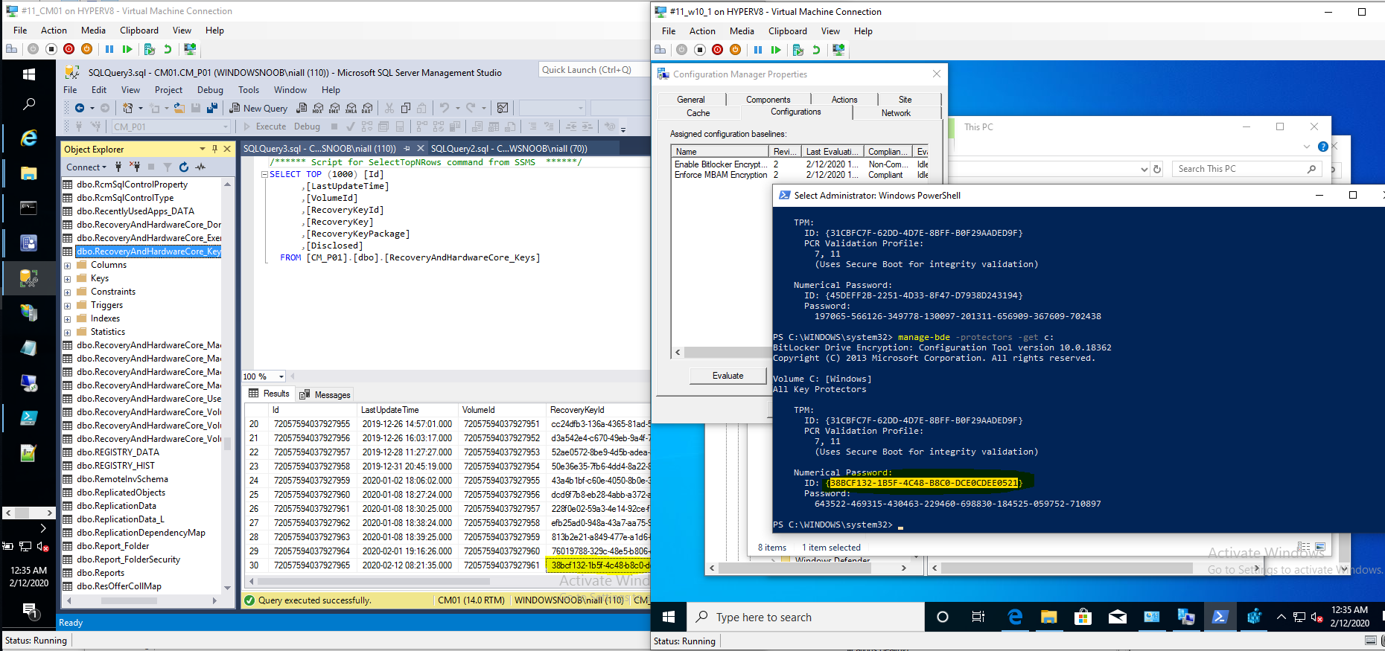Viewport: 1385px width, 651px height.
Task: Click Checkpoint icon in #11_CM01 VM toolbar
Action: pyautogui.click(x=150, y=49)
